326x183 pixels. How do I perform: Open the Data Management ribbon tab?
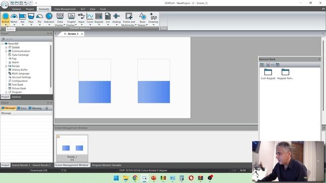coord(65,9)
